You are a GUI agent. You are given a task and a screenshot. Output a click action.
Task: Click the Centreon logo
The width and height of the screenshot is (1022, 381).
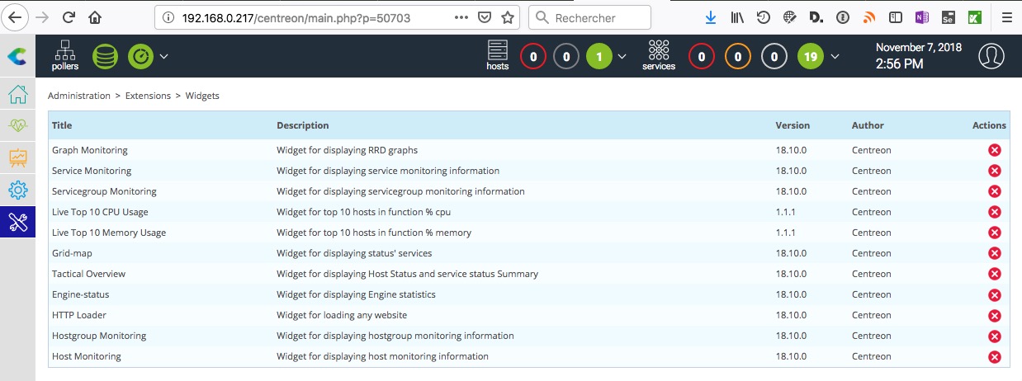coord(17,56)
